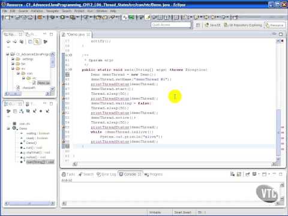Click the Clear Console icon
Viewport: 288px width, 216px height.
point(232,174)
